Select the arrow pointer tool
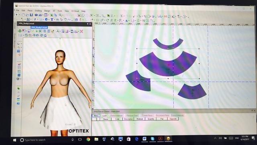 (16, 15)
